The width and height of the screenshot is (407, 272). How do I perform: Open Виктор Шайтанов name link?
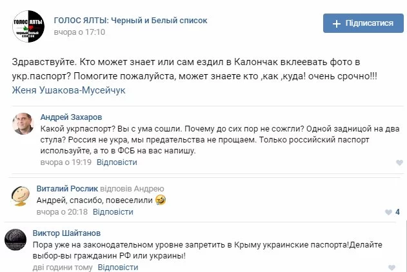coord(66,233)
